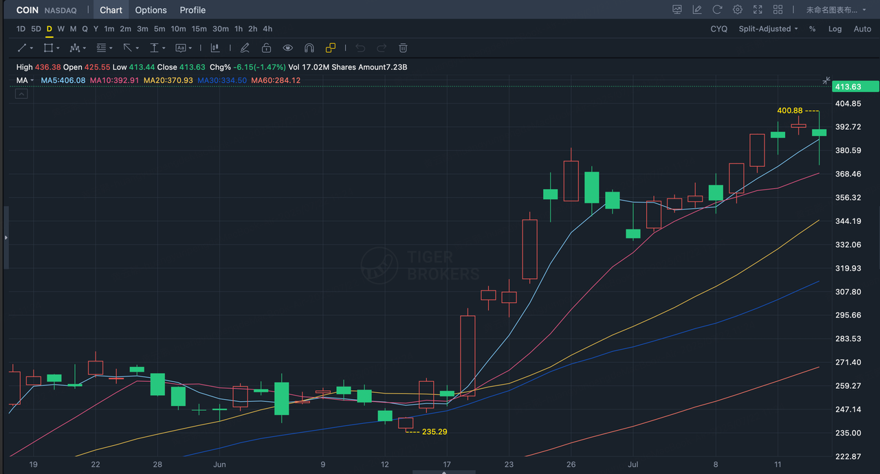The width and height of the screenshot is (880, 474).
Task: Click the green 413.63 price tag
Action: pyautogui.click(x=855, y=87)
